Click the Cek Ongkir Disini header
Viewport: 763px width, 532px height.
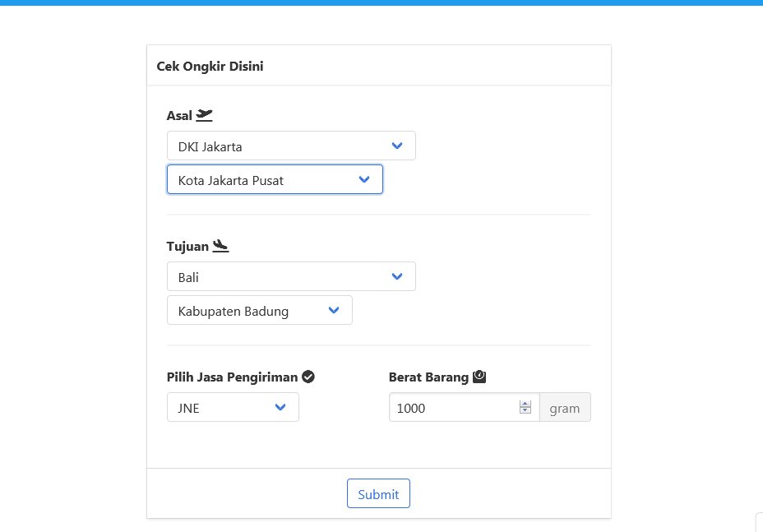click(x=210, y=66)
